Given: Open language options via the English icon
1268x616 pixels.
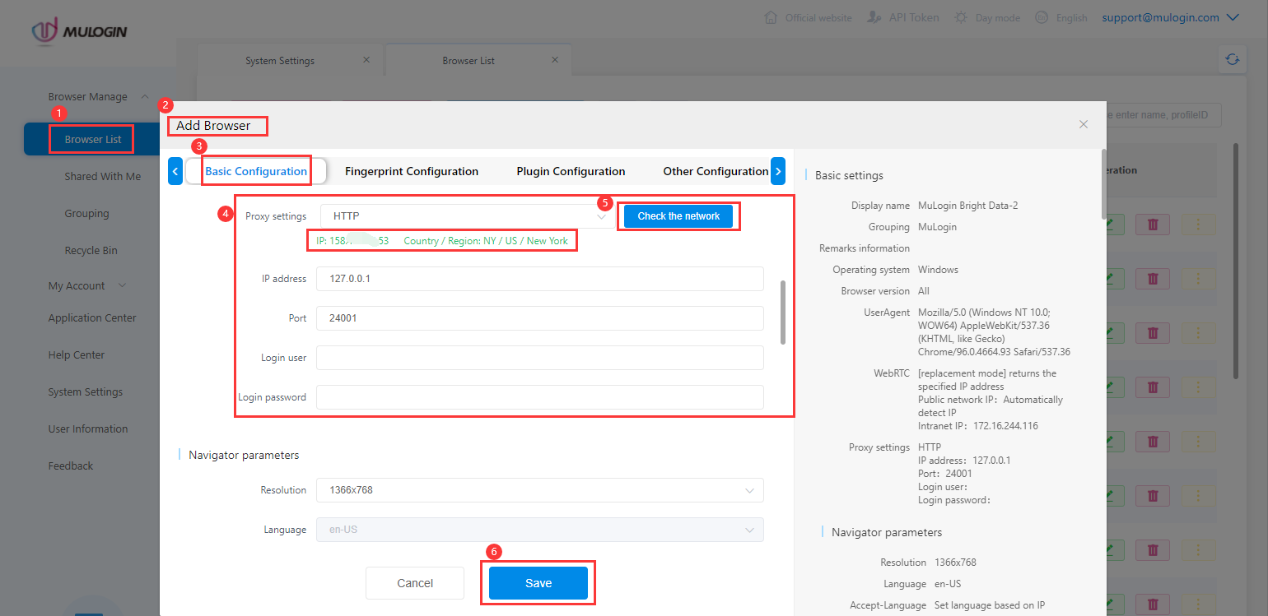Looking at the screenshot, I should pos(1039,16).
